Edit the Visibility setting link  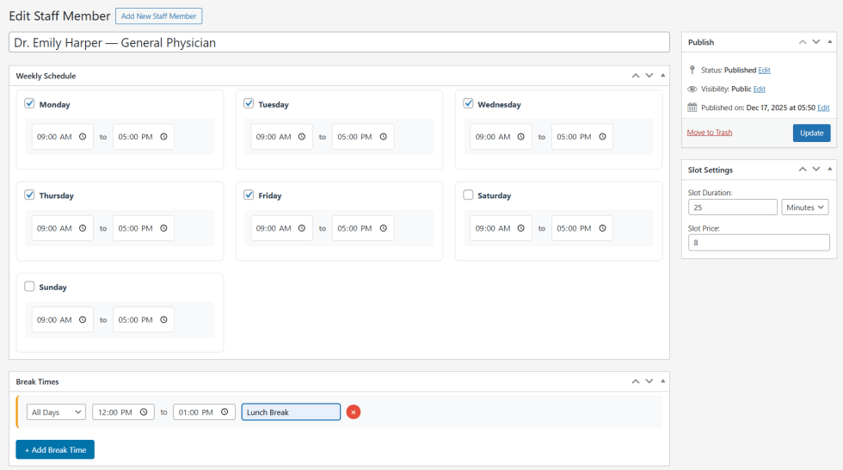[760, 89]
